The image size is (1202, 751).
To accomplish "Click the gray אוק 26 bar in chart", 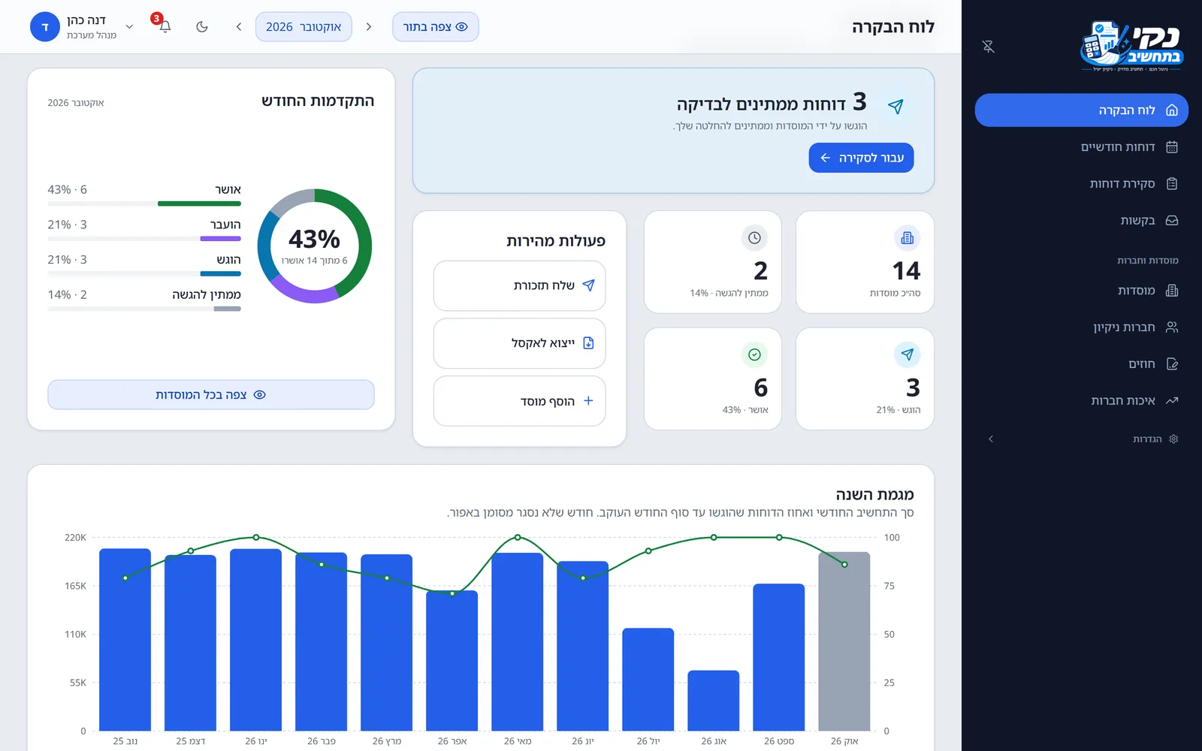I will (844, 641).
